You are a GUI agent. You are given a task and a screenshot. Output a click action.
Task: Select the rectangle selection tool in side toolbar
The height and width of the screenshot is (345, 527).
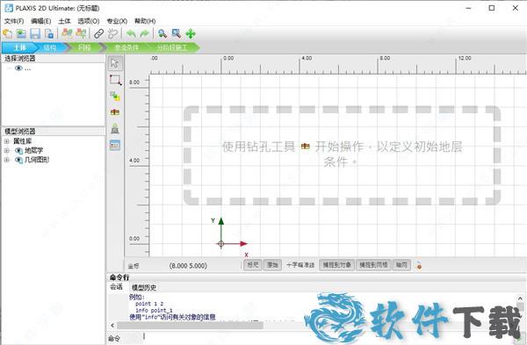click(x=115, y=80)
